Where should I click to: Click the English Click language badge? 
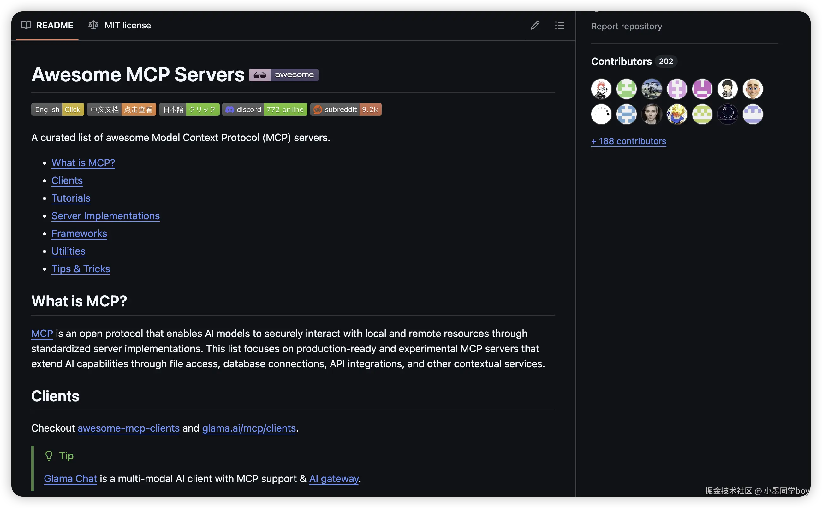pyautogui.click(x=57, y=109)
